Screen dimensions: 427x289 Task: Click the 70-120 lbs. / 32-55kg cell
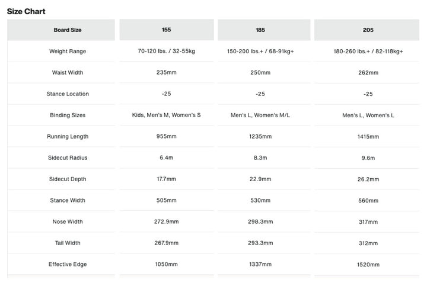[167, 51]
